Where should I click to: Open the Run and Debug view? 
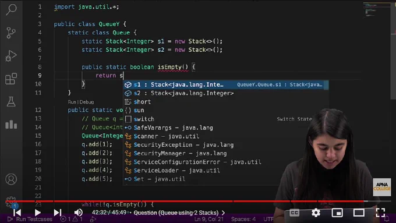point(11,55)
